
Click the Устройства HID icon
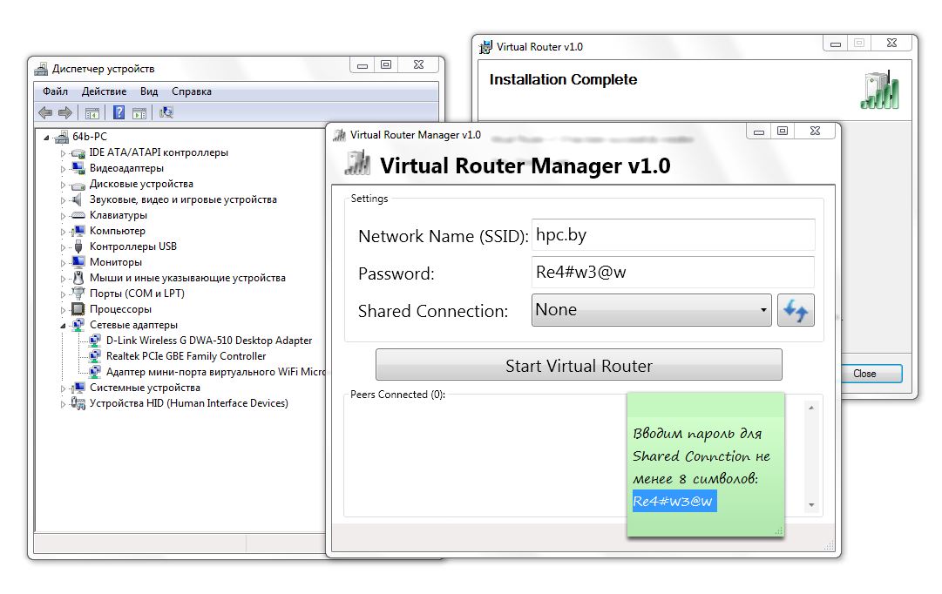tap(78, 403)
